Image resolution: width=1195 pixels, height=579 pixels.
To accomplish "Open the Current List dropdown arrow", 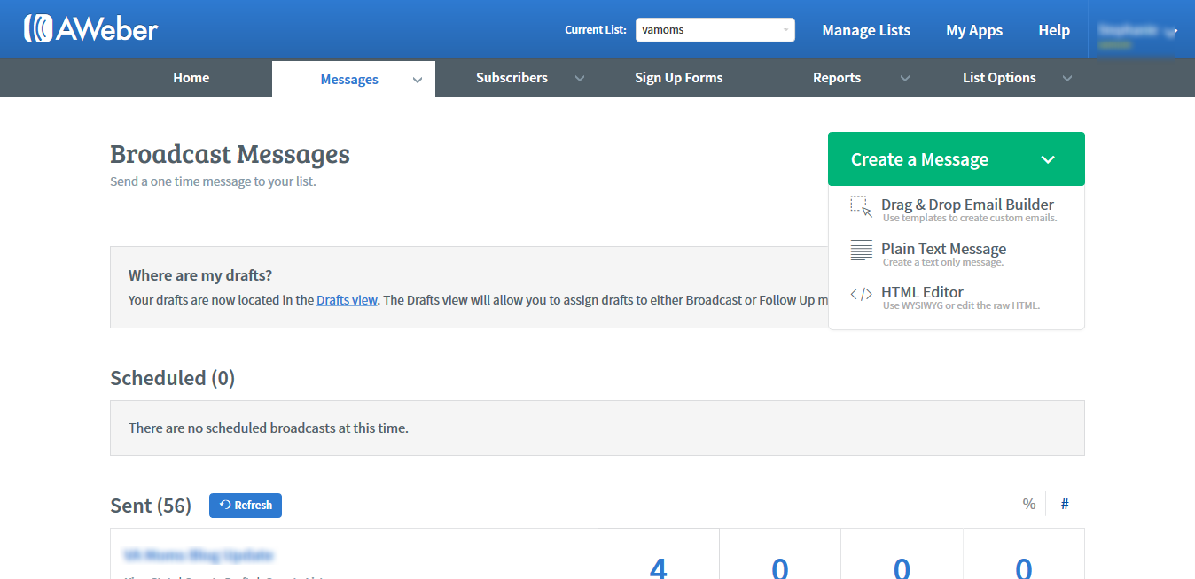I will pos(785,30).
